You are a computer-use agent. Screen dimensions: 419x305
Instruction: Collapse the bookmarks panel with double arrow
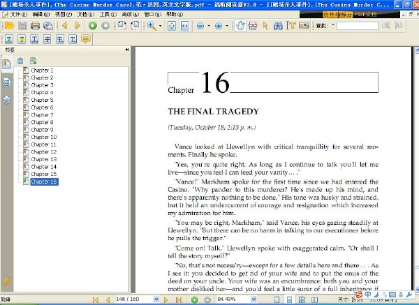pyautogui.click(x=127, y=50)
